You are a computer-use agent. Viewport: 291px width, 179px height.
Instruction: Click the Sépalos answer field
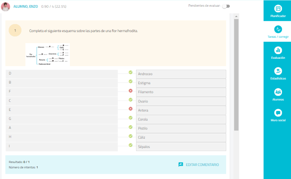coord(181,147)
